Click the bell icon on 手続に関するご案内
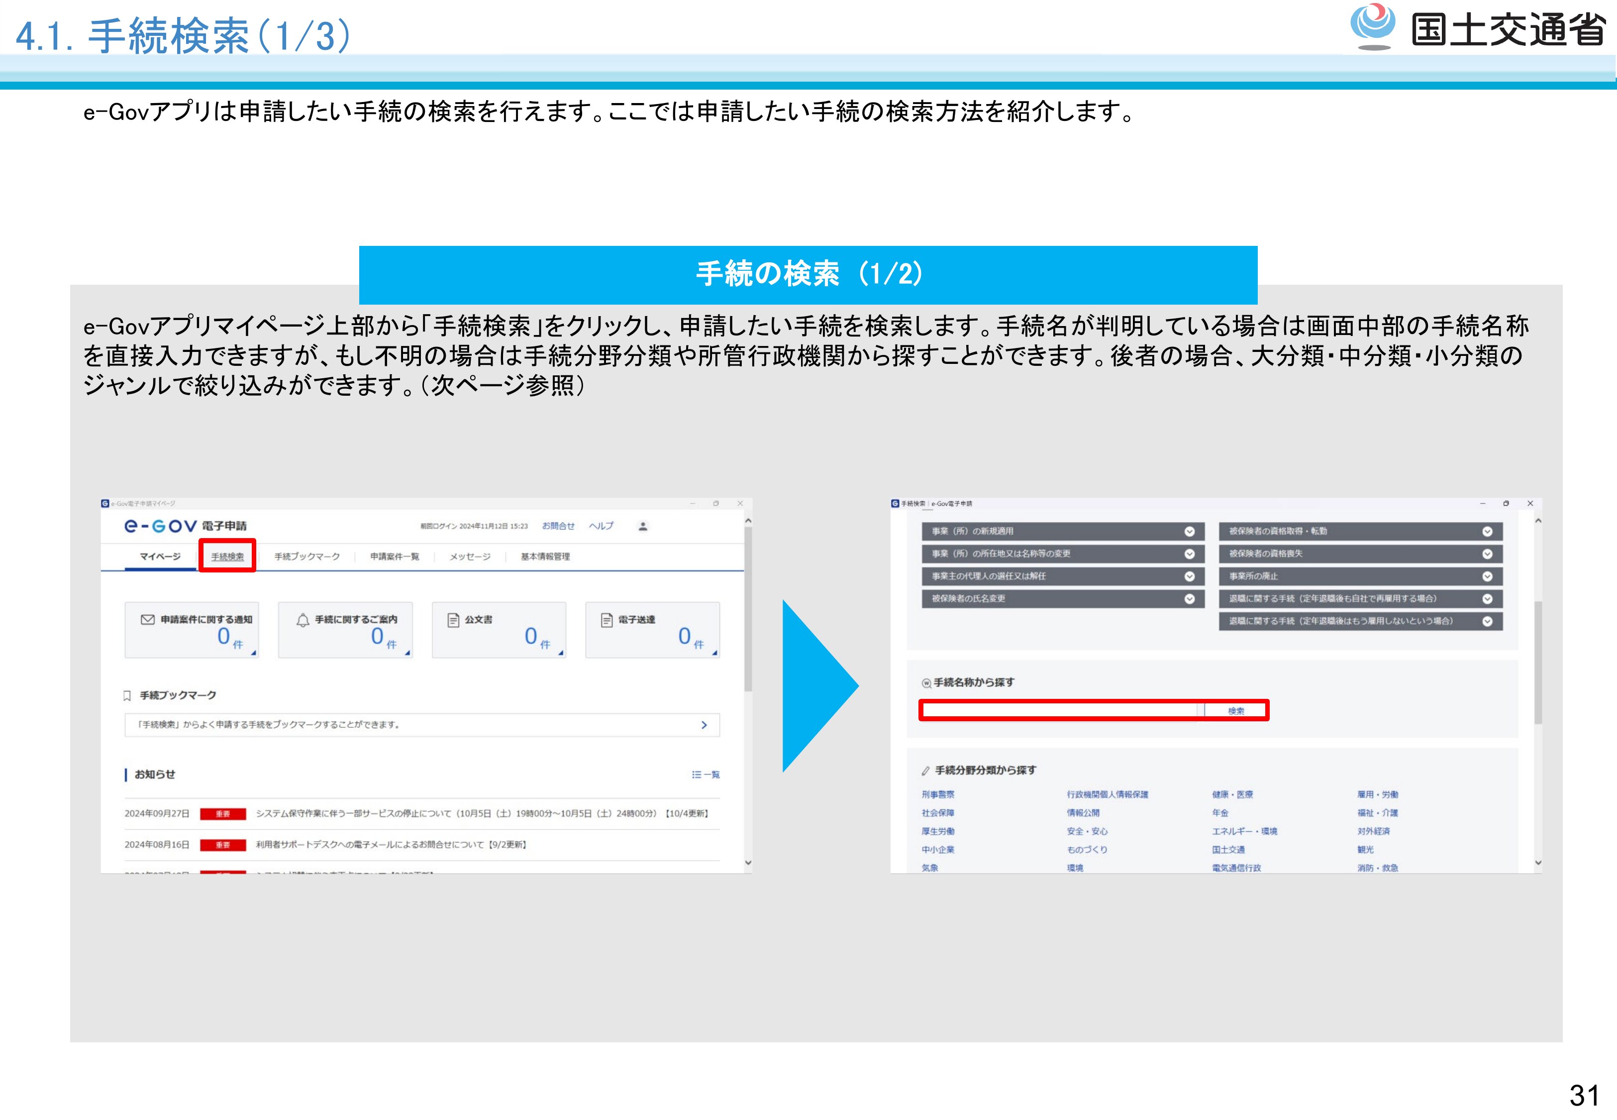Image resolution: width=1617 pixels, height=1120 pixels. point(303,620)
